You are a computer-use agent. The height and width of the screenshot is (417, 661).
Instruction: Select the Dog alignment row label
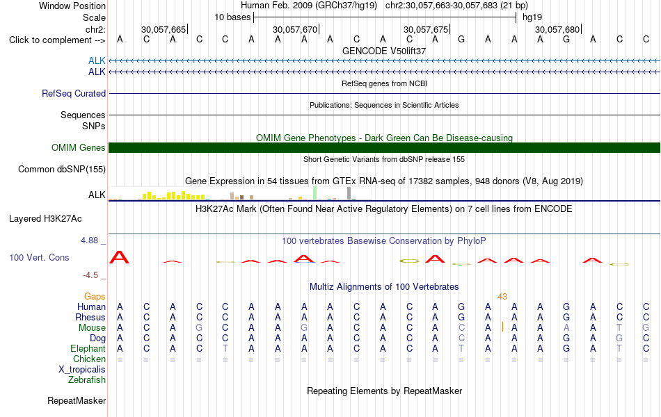click(x=97, y=338)
